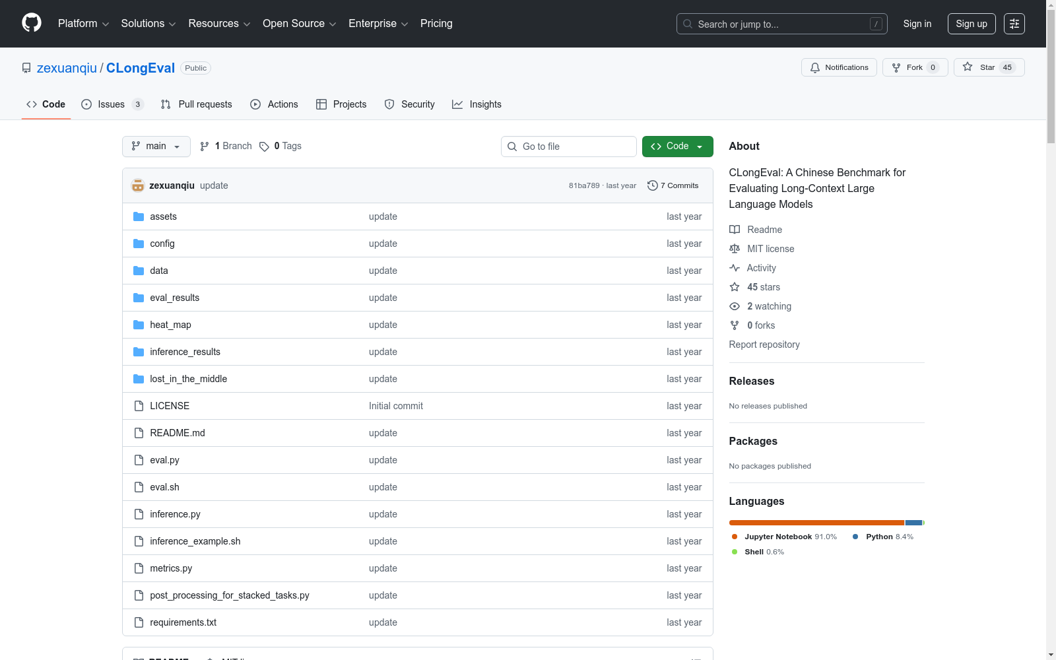This screenshot has height=660, width=1056.
Task: Switch to the Code tab
Action: [46, 104]
